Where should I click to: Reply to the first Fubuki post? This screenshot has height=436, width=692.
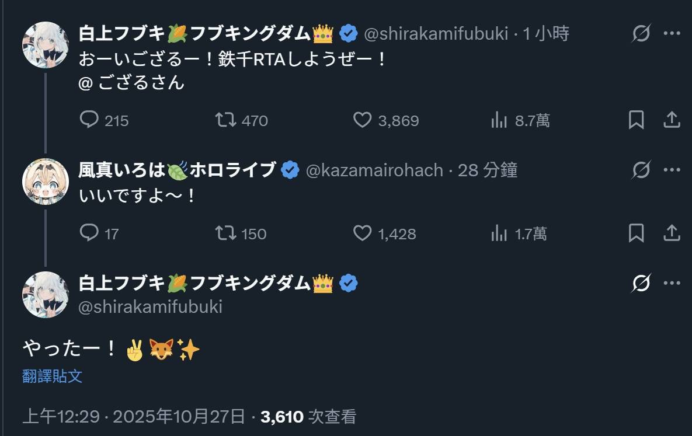(x=89, y=120)
